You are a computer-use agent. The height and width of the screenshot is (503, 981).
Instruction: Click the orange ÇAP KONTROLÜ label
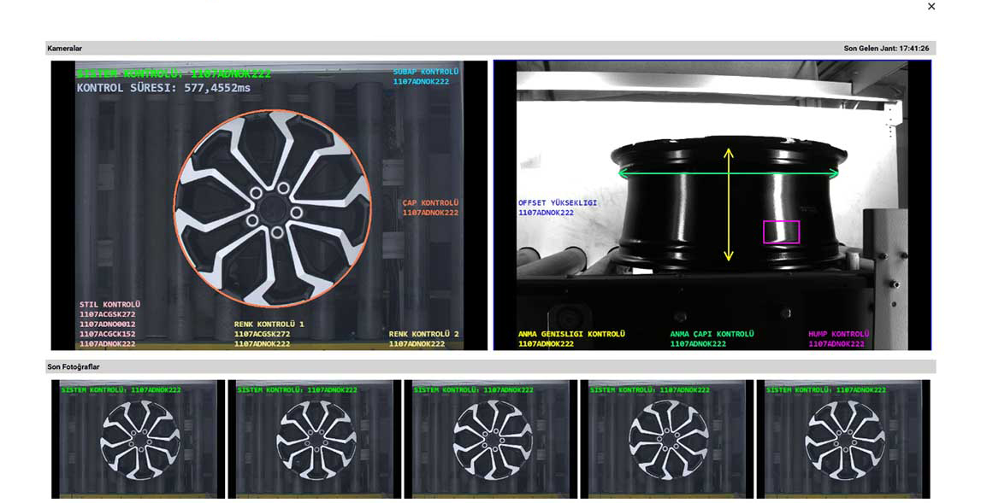pos(431,203)
